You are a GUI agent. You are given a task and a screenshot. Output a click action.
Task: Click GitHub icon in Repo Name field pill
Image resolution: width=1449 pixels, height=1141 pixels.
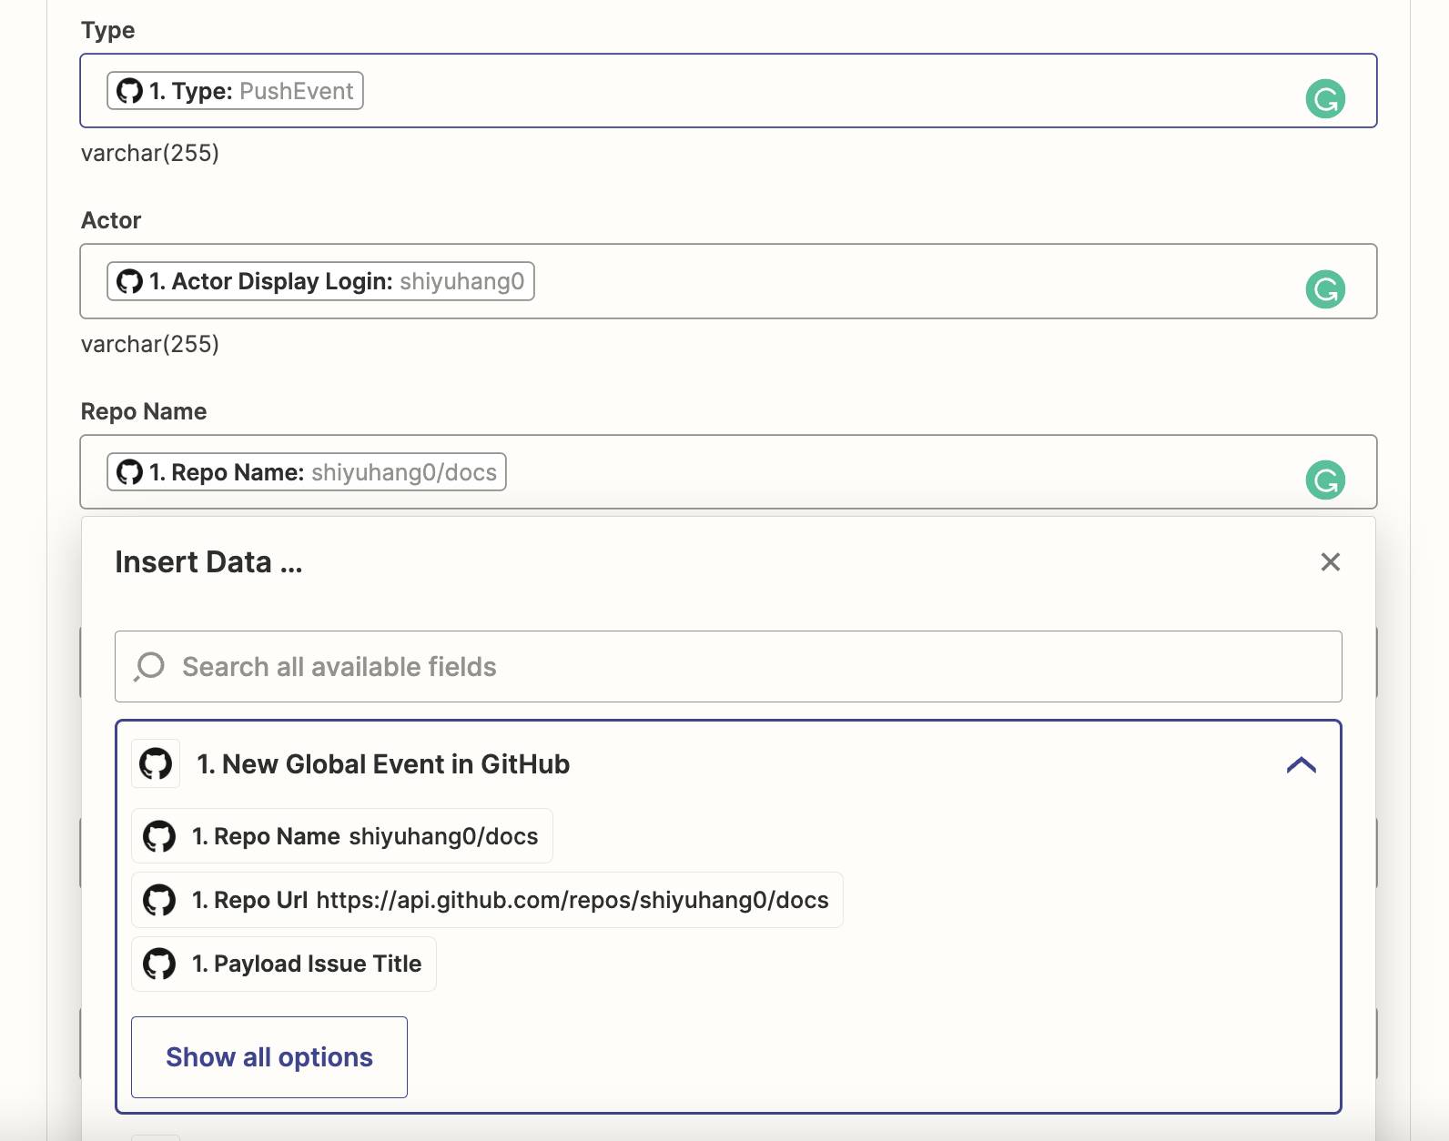[x=129, y=472]
